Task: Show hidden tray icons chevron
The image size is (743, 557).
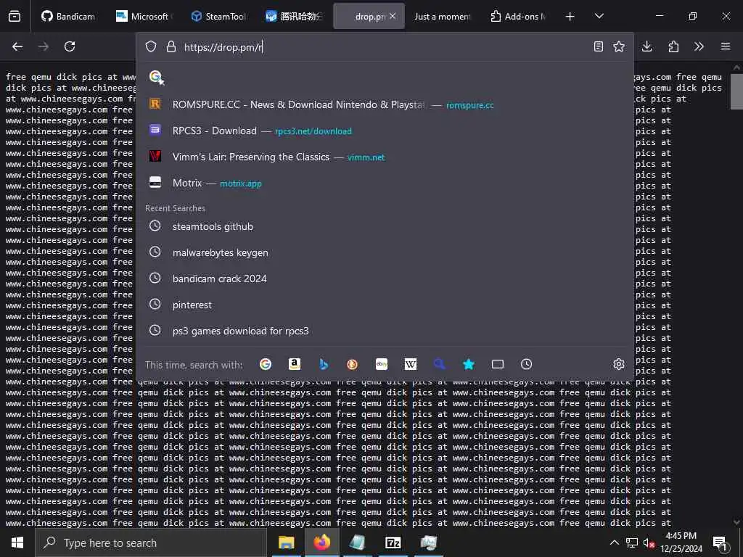Action: pyautogui.click(x=614, y=542)
